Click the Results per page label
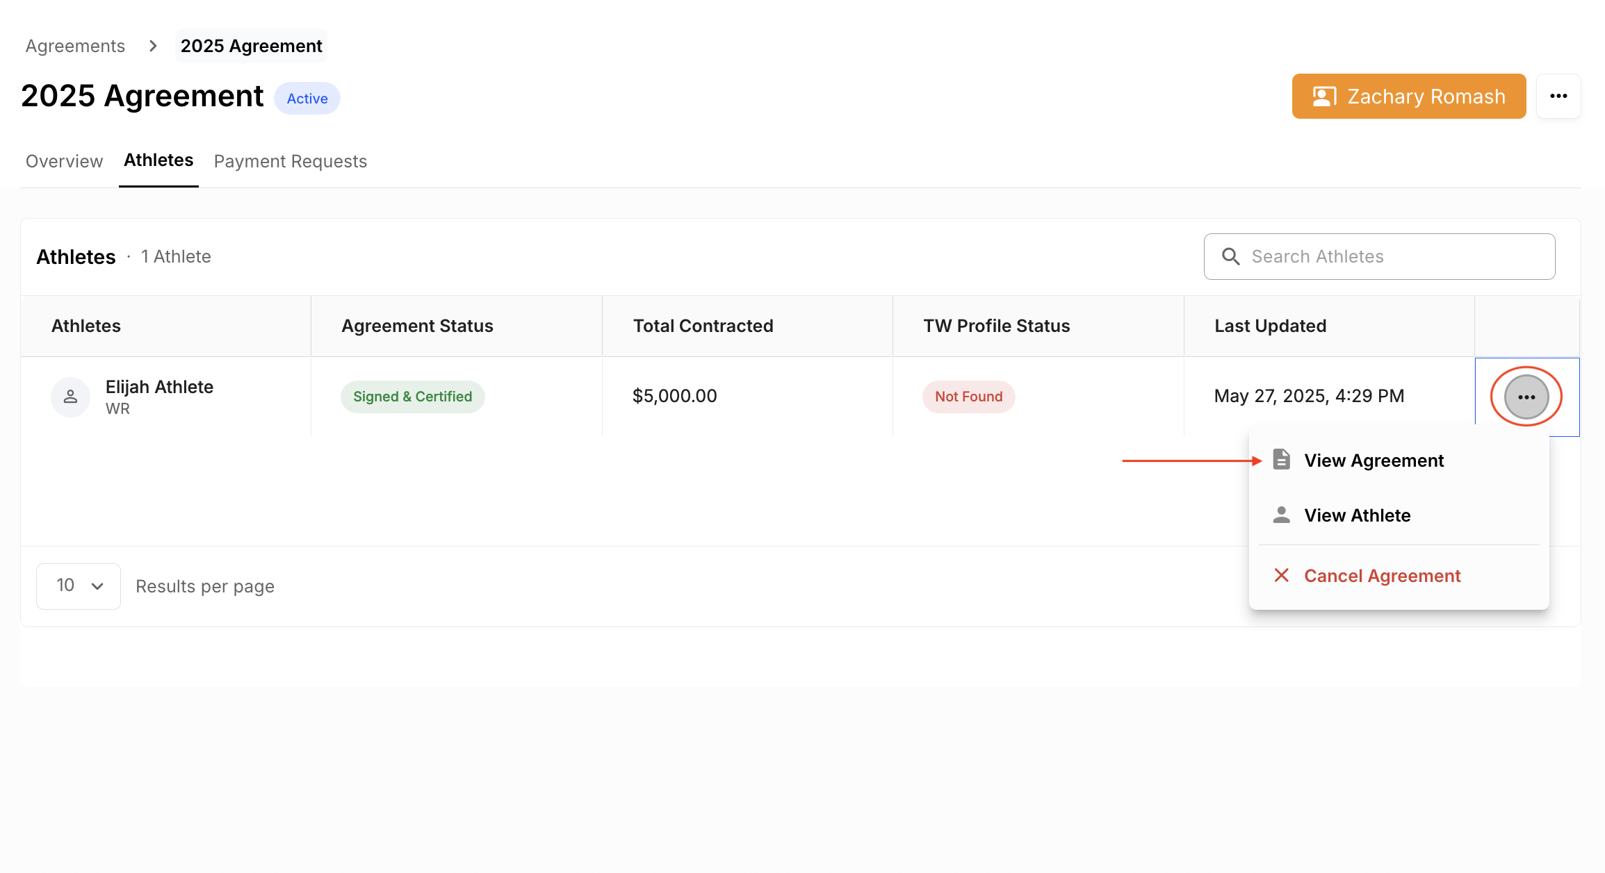The width and height of the screenshot is (1605, 873). point(205,587)
